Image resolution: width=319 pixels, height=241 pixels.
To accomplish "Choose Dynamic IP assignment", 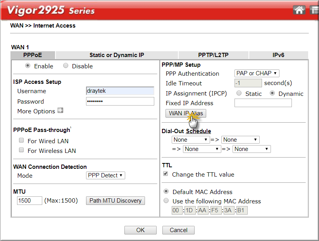I will point(272,93).
